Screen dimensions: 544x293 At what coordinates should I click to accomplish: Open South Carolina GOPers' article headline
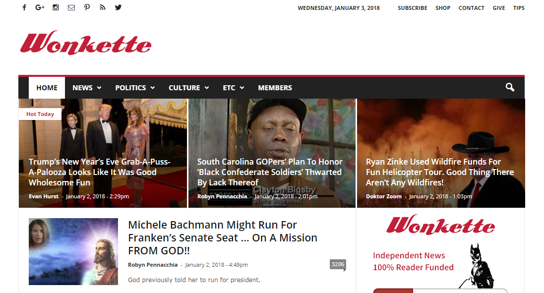pyautogui.click(x=270, y=172)
